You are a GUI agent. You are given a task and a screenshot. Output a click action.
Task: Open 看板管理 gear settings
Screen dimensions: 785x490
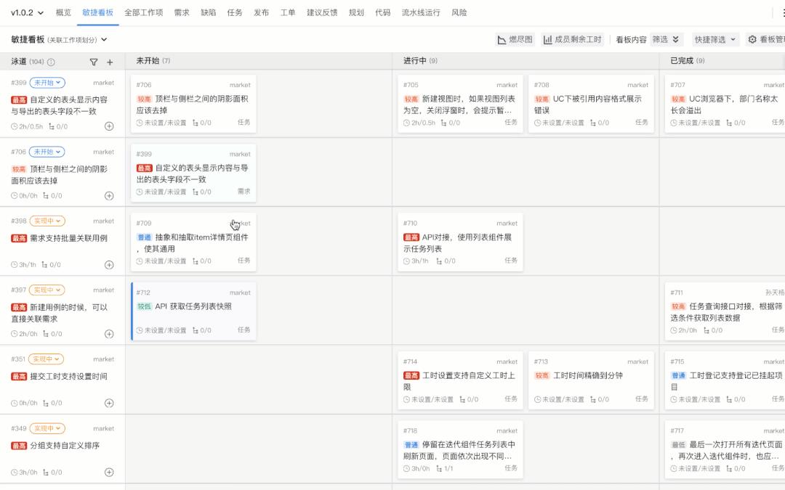[x=766, y=40]
